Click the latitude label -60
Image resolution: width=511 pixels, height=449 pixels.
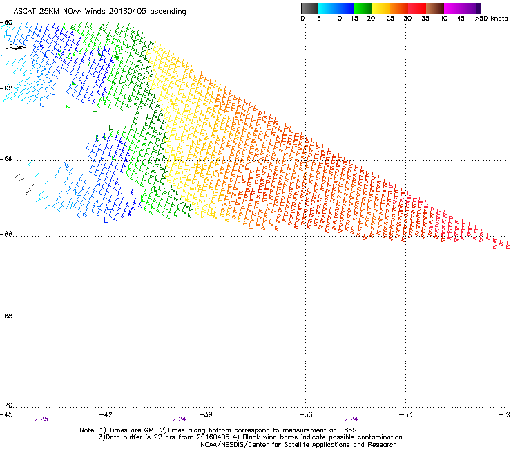coord(6,23)
